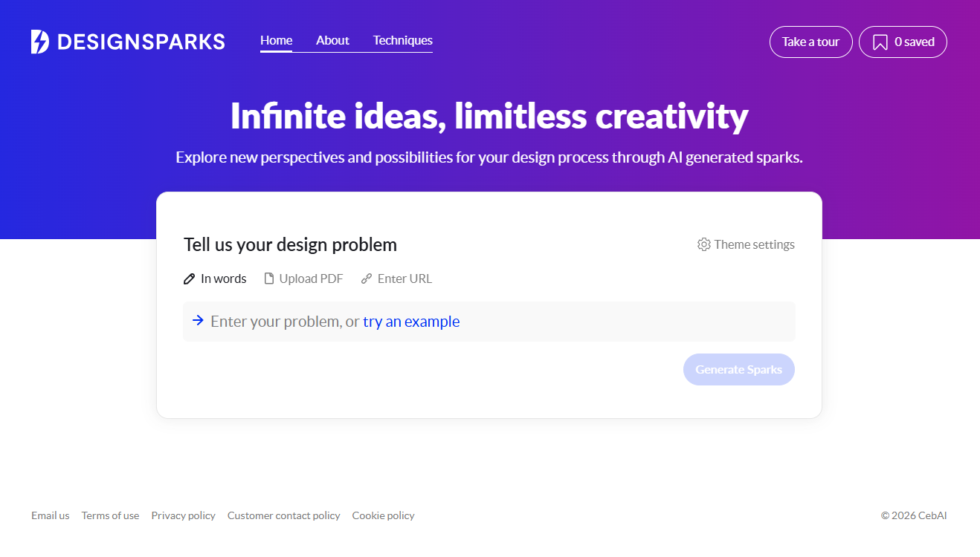
Task: Open the Techniques menu item
Action: pos(402,40)
